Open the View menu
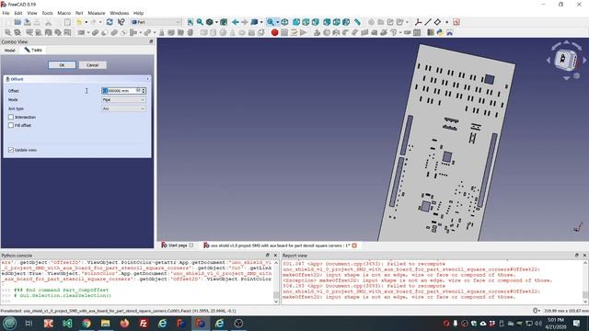The width and height of the screenshot is (589, 331). point(32,13)
